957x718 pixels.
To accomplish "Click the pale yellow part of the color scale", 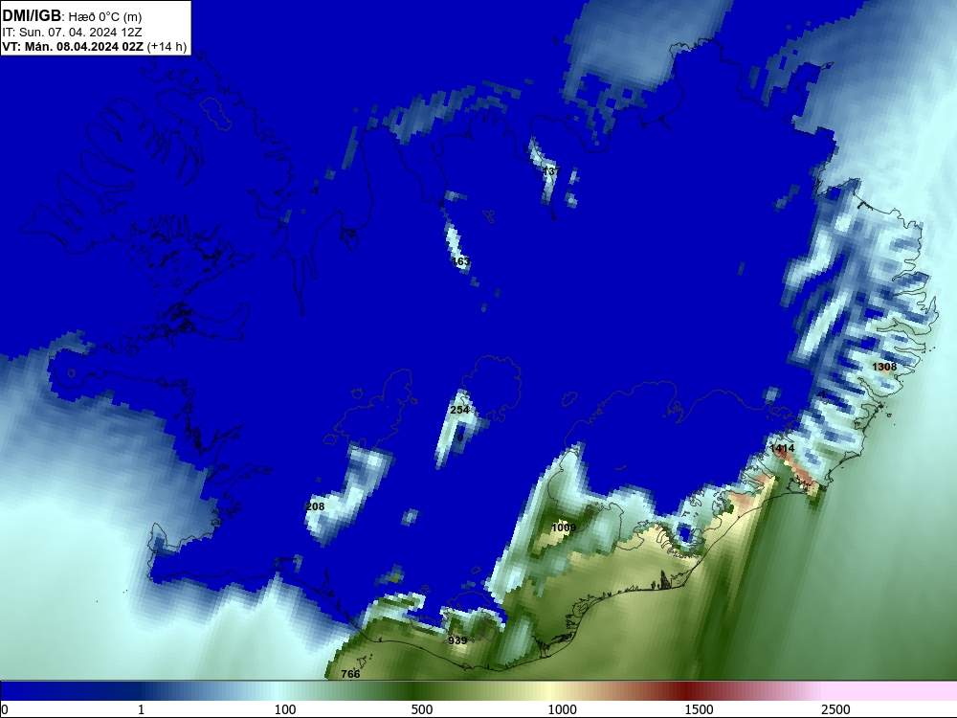I will pos(549,691).
